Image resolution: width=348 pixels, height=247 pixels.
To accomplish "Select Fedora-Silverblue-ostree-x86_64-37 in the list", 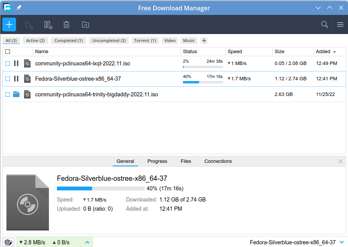I will [x=78, y=79].
